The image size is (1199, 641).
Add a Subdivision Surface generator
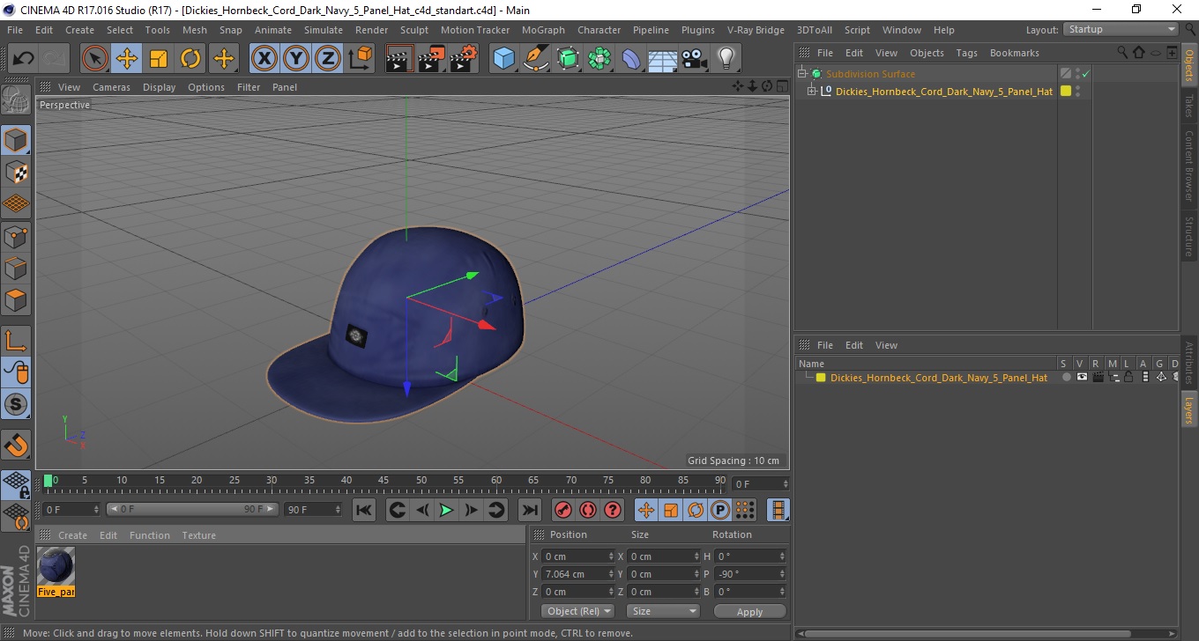click(569, 59)
